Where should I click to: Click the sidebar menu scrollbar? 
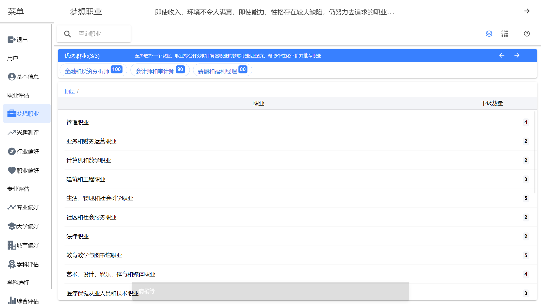coord(52,156)
